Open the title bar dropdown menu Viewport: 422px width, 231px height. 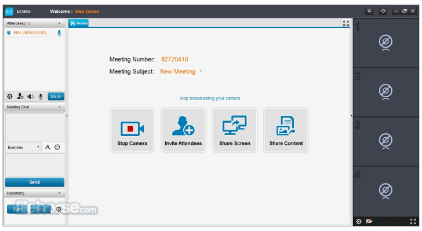pyautogui.click(x=369, y=12)
